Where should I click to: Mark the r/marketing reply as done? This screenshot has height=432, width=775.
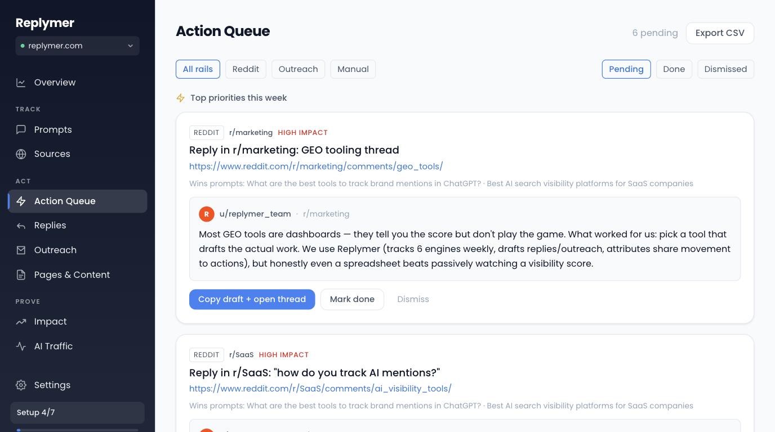pyautogui.click(x=352, y=299)
